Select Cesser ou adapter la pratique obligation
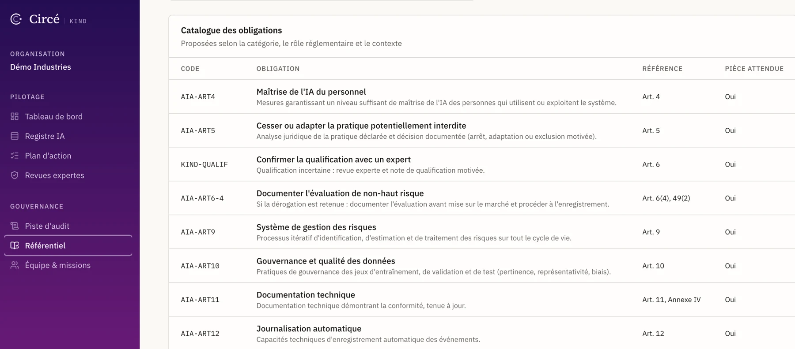The image size is (795, 349). click(x=361, y=126)
